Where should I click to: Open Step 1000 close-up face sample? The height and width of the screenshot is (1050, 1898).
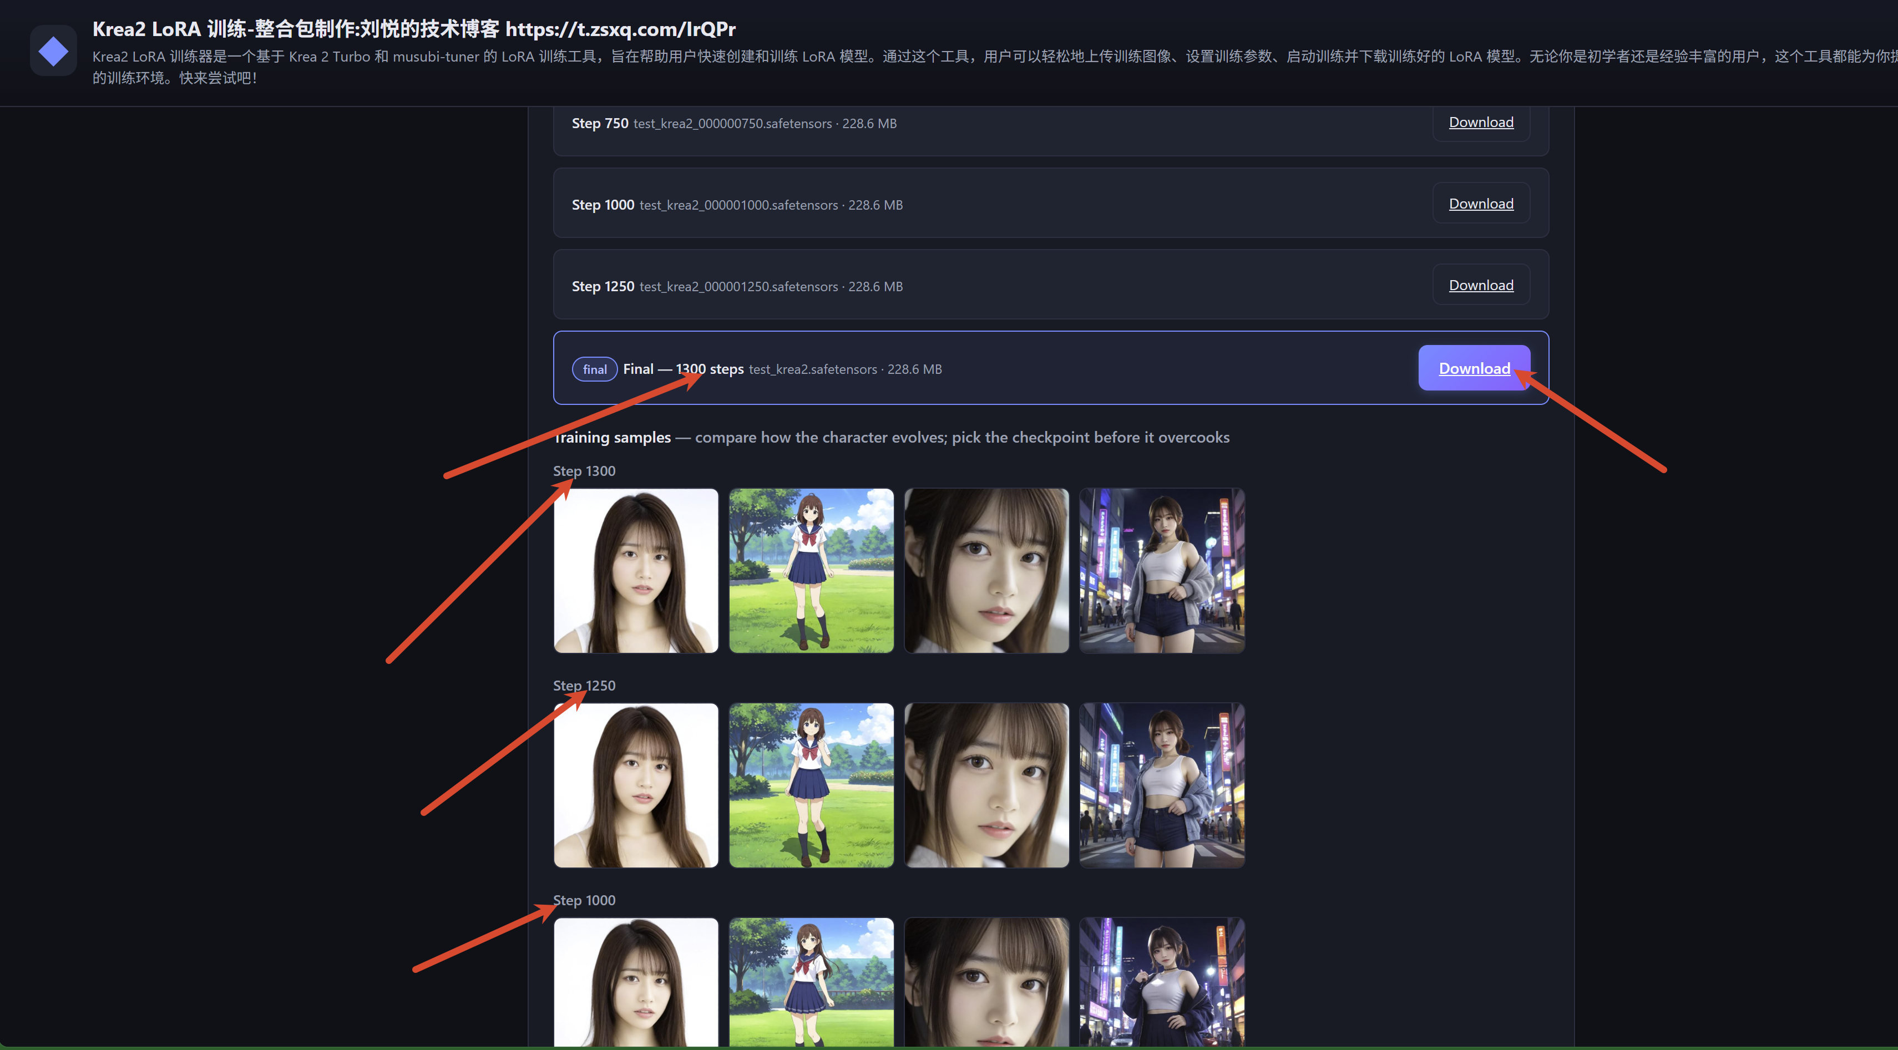[x=986, y=981]
